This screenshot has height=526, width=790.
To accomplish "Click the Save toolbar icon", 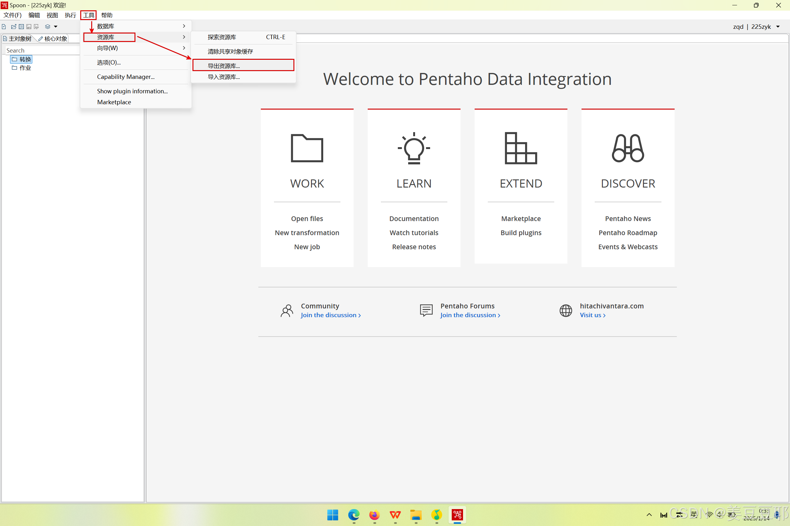I will click(29, 27).
